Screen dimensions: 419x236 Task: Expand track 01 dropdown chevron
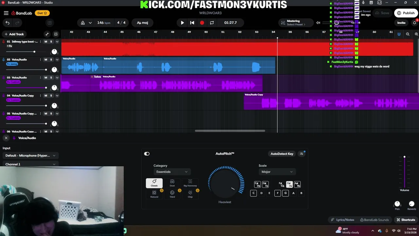(x=57, y=42)
